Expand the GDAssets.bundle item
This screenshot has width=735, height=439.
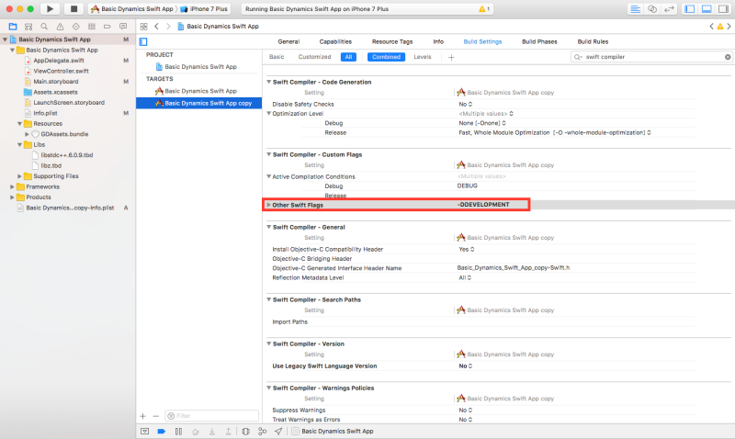click(x=28, y=134)
